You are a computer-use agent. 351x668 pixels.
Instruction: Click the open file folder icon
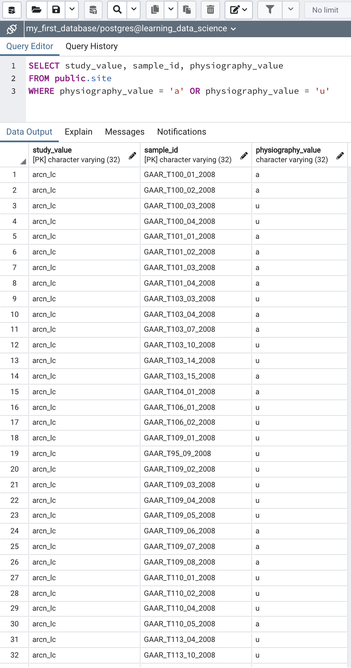pyautogui.click(x=36, y=10)
